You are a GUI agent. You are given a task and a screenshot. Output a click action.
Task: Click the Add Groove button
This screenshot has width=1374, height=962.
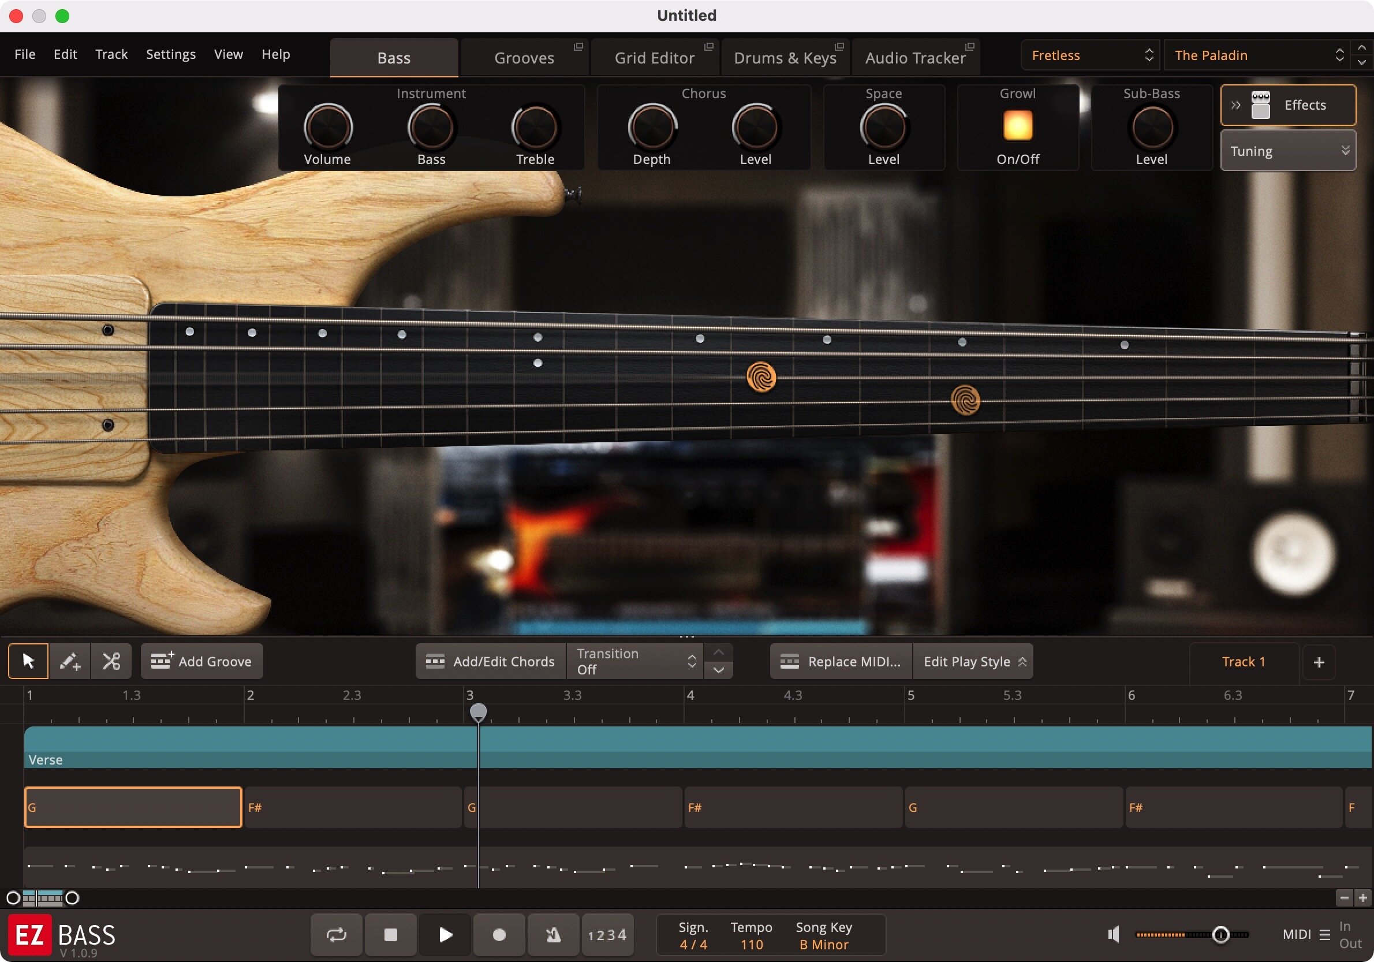201,662
